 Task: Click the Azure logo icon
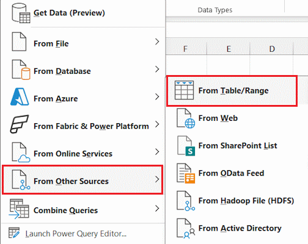(x=20, y=97)
